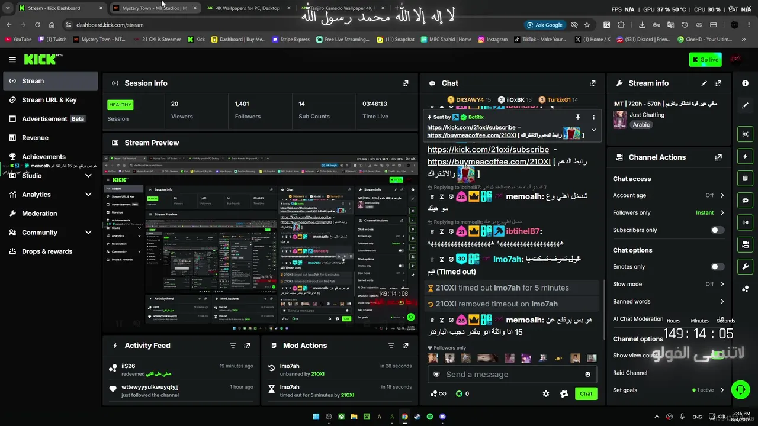Screen dimensions: 758x426
Task: Unpin the pinned BotRix message
Action: click(x=577, y=117)
